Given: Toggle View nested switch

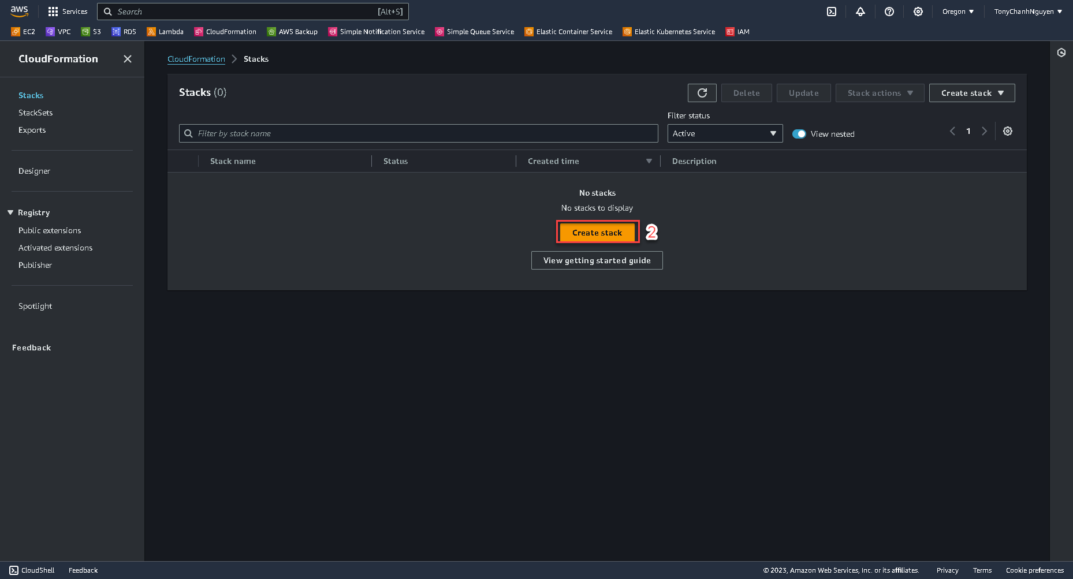Looking at the screenshot, I should tap(799, 134).
